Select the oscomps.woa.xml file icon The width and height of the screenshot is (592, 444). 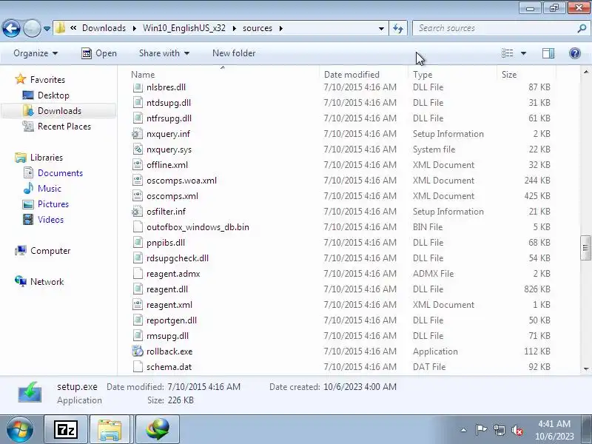(x=138, y=181)
